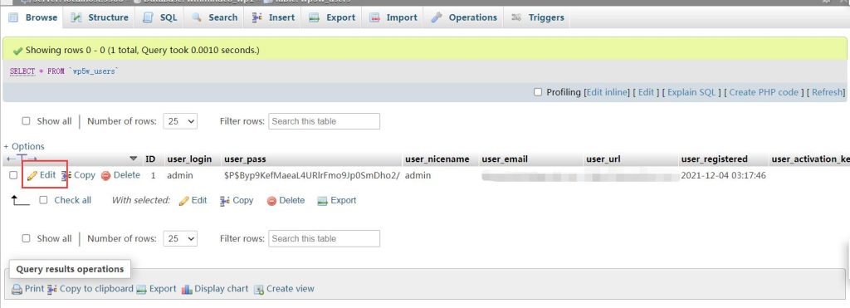The image size is (850, 308).
Task: Click the user_pass hash cell value
Action: click(x=312, y=176)
